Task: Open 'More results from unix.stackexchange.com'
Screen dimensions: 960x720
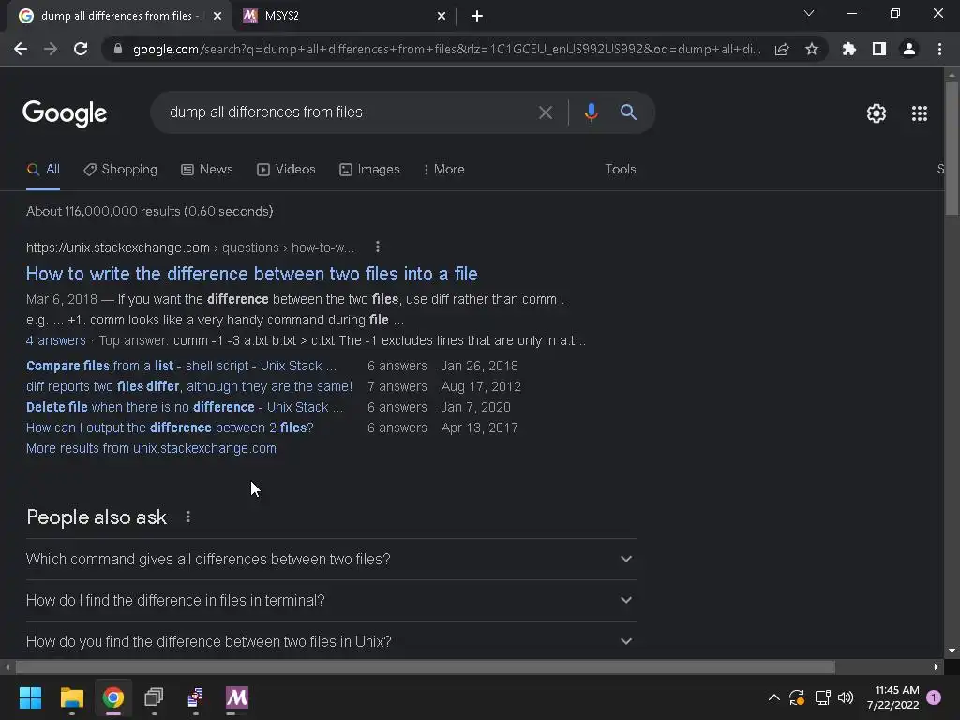Action: 151,448
